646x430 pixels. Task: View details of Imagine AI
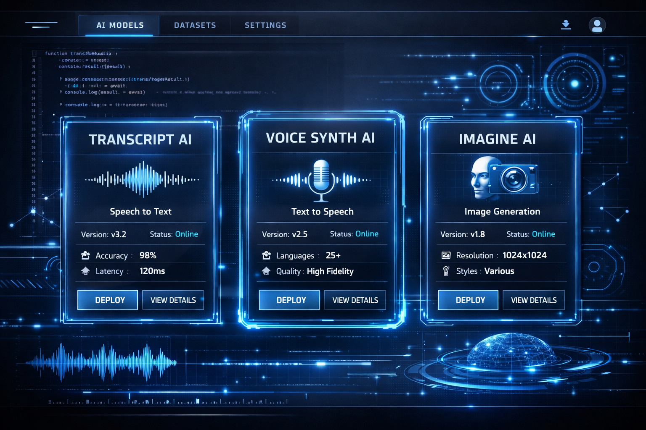click(x=533, y=300)
